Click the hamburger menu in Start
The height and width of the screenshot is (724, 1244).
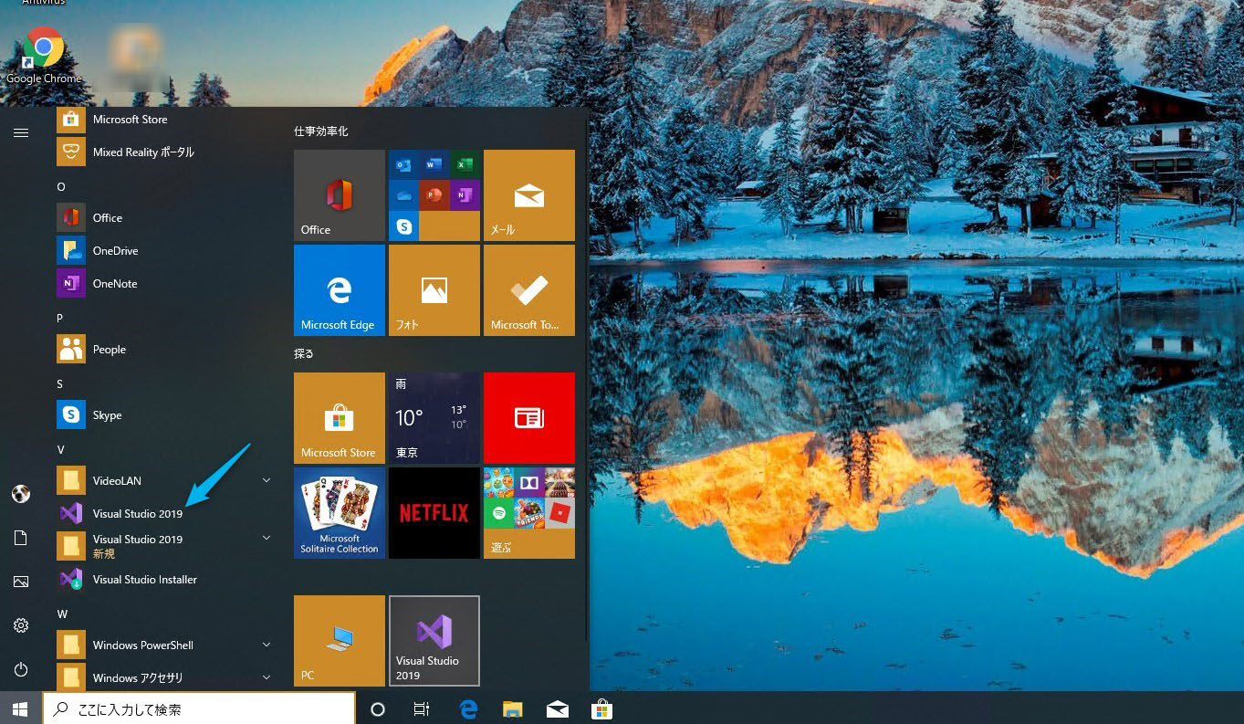pos(21,132)
